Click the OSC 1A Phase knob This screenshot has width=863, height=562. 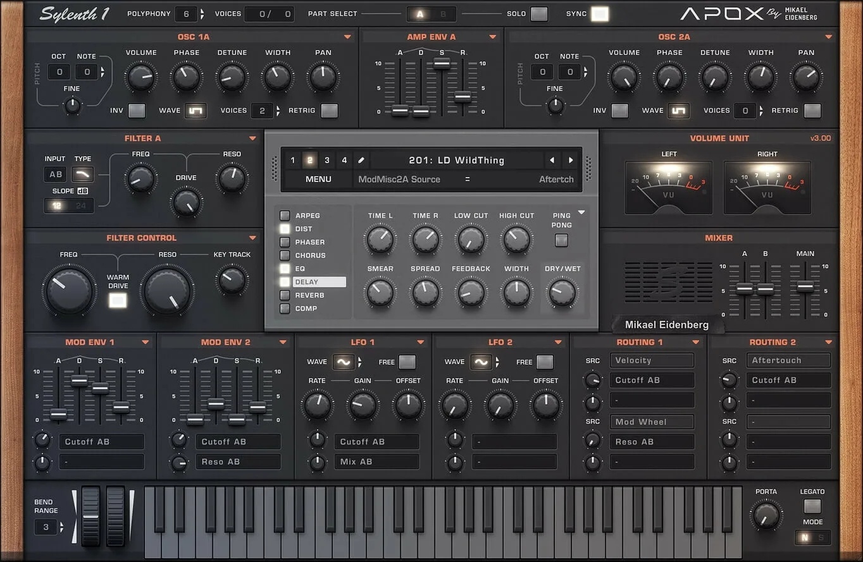click(186, 77)
